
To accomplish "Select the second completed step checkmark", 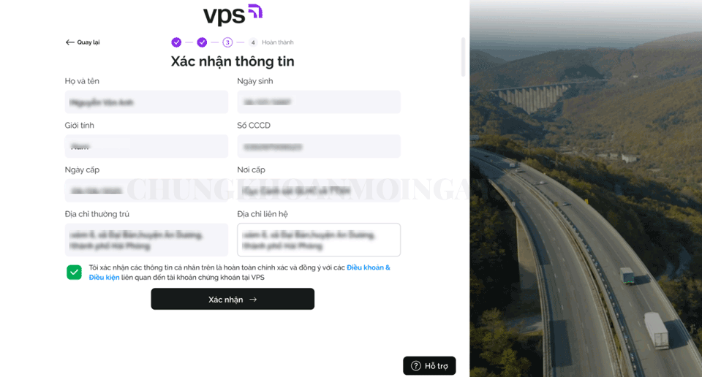I will (202, 42).
